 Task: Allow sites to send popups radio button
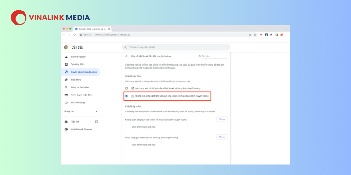(127, 88)
